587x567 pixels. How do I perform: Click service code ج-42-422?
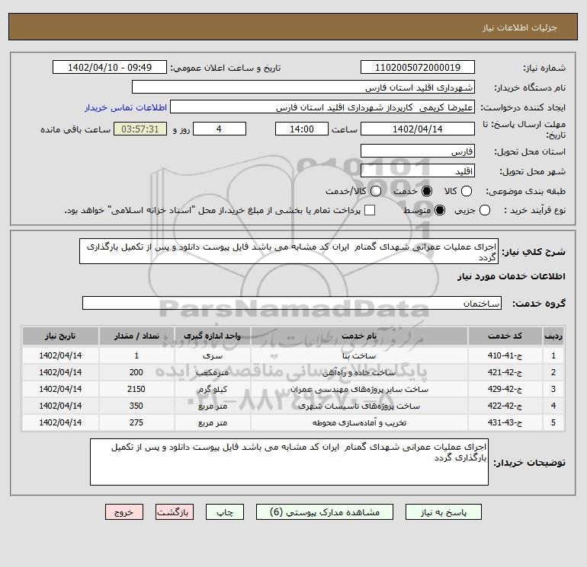(x=505, y=406)
